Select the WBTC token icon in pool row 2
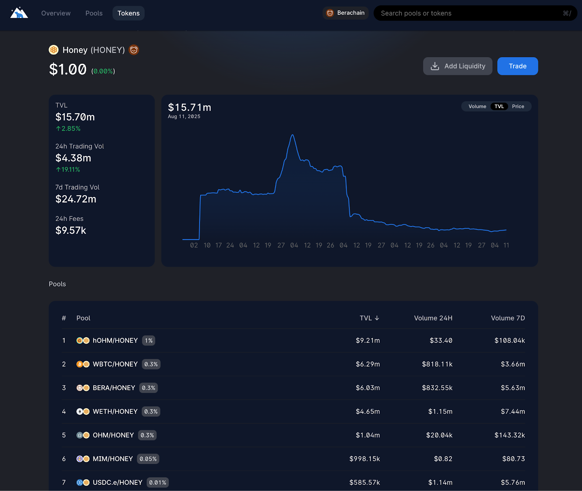 pos(80,364)
